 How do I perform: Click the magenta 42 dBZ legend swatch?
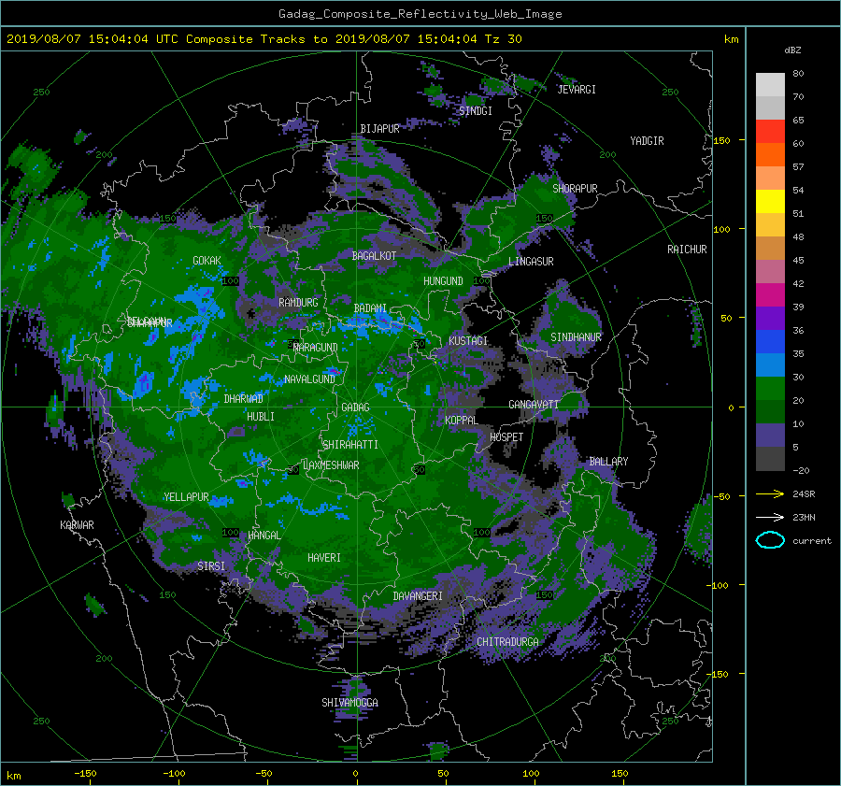coord(770,294)
